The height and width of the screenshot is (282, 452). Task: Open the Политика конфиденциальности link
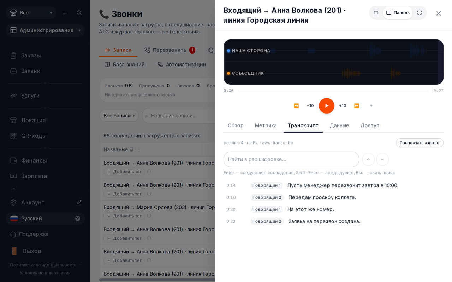43,265
